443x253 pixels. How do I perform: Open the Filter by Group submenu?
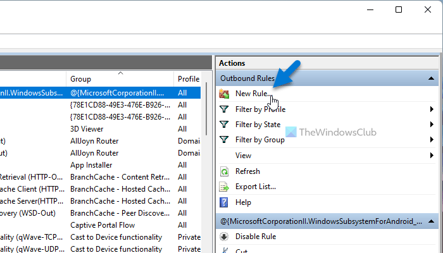(x=260, y=140)
